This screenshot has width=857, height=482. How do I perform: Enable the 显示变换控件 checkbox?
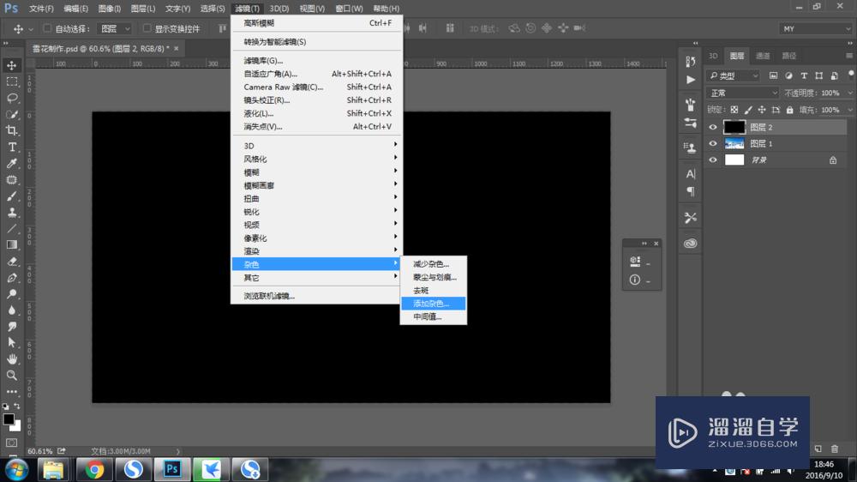pyautogui.click(x=147, y=29)
